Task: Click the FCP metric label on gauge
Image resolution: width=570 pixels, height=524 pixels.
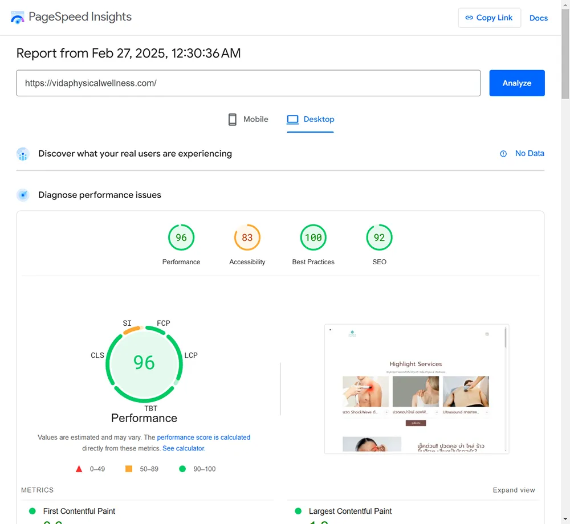Action: click(163, 323)
